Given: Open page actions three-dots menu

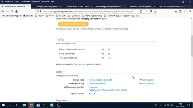Looking at the screenshot, I should (147, 11).
